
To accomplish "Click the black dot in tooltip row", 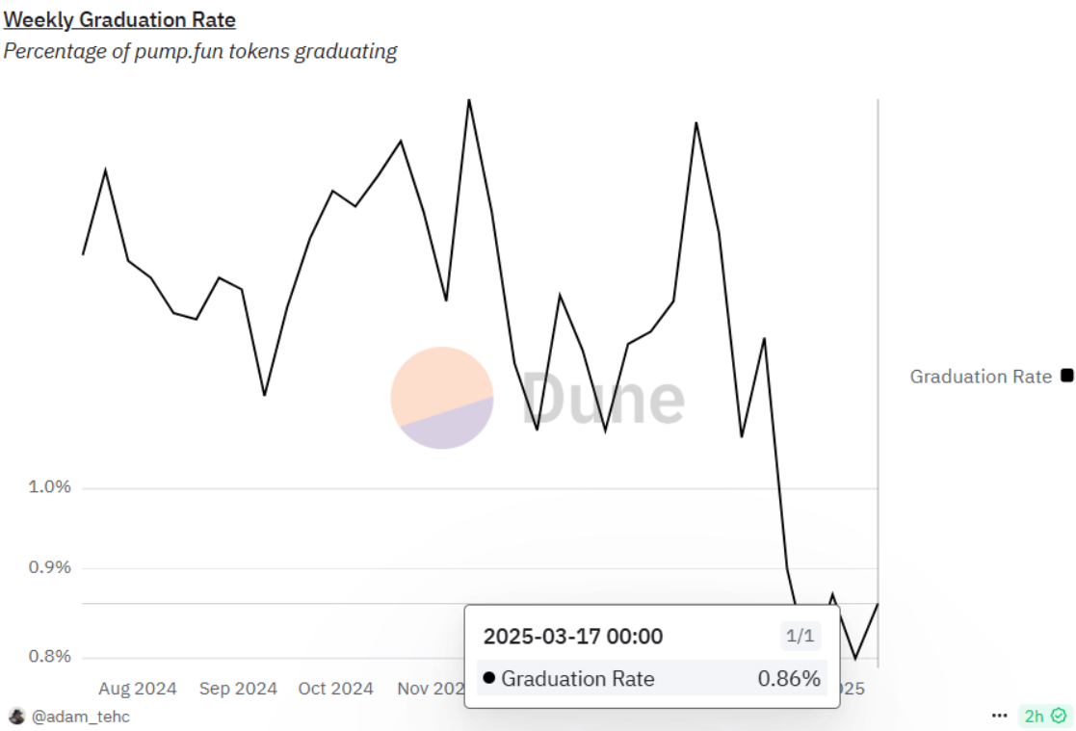I will [488, 678].
